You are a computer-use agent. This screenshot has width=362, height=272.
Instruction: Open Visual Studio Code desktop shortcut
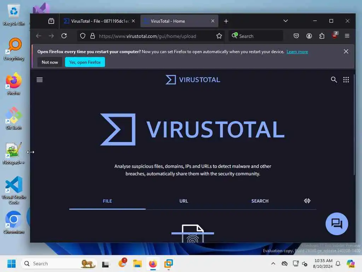pyautogui.click(x=14, y=190)
